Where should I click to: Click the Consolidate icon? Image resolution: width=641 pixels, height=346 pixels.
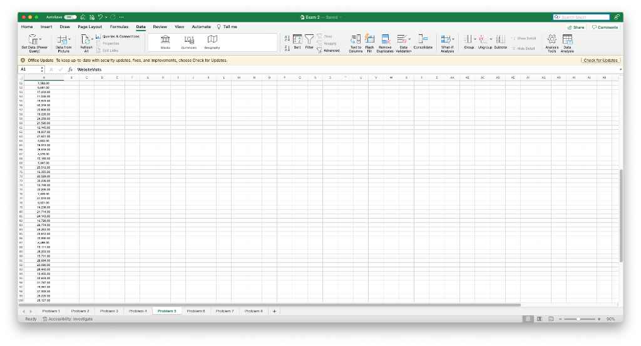coord(423,39)
